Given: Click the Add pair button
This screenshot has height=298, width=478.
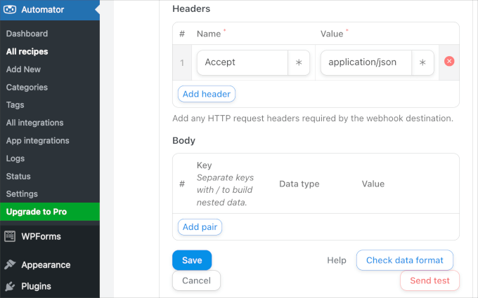Looking at the screenshot, I should pos(200,226).
